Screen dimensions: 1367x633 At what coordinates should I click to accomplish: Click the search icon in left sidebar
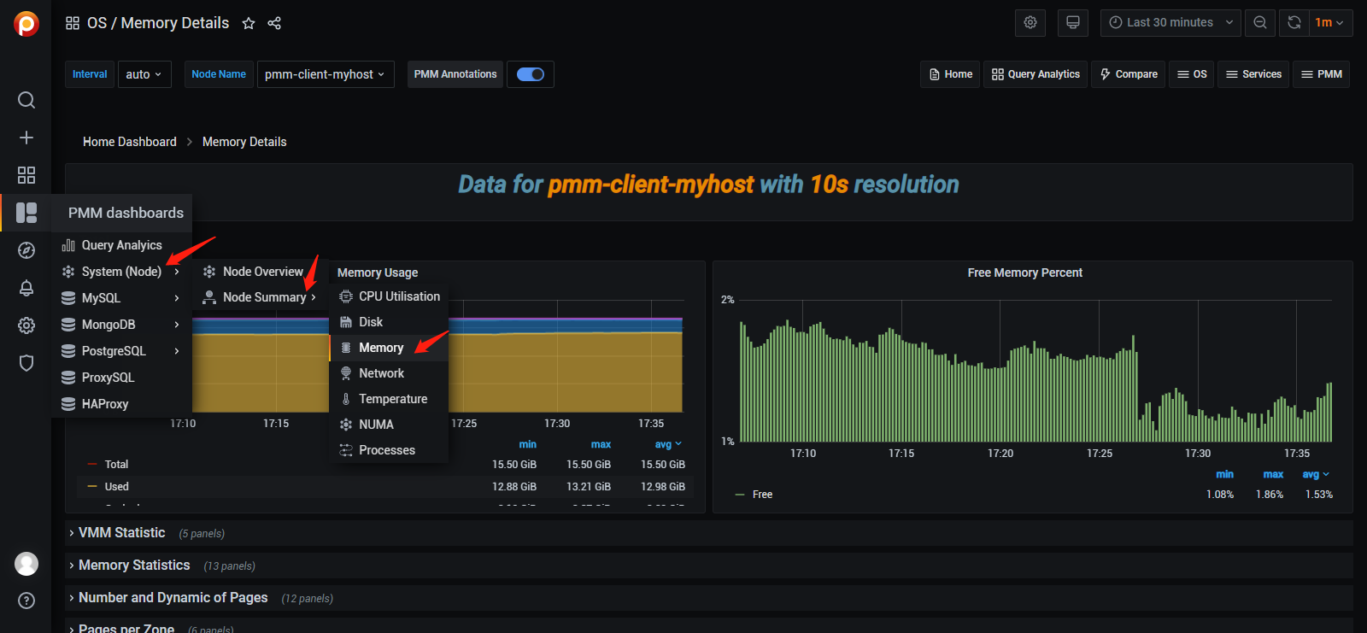26,100
